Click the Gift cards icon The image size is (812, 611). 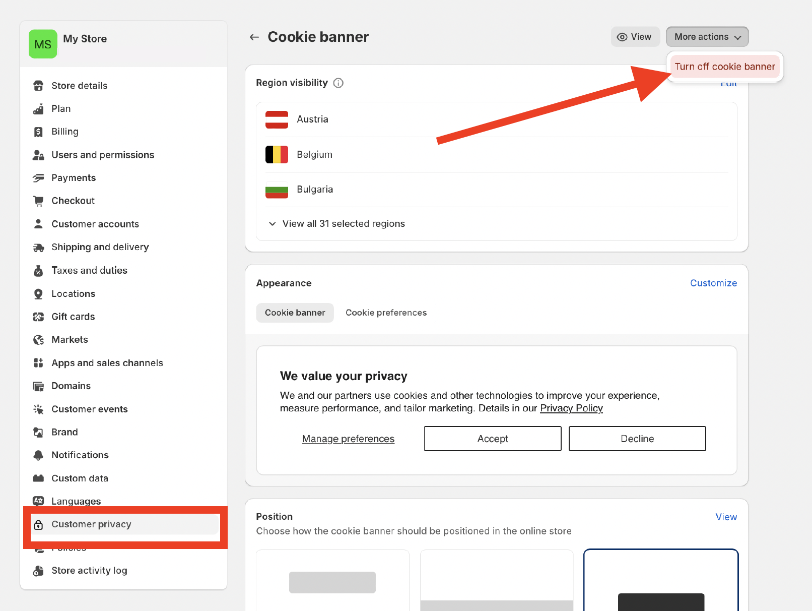click(38, 316)
